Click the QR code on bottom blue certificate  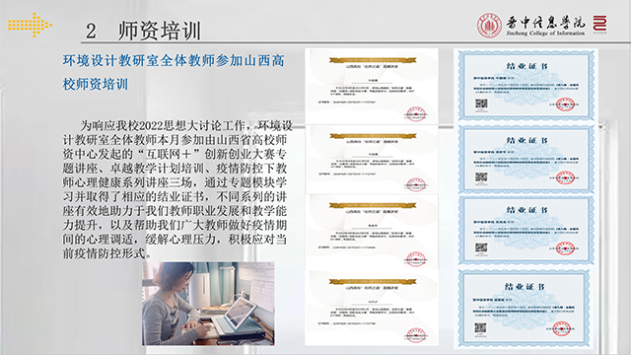pos(480,328)
